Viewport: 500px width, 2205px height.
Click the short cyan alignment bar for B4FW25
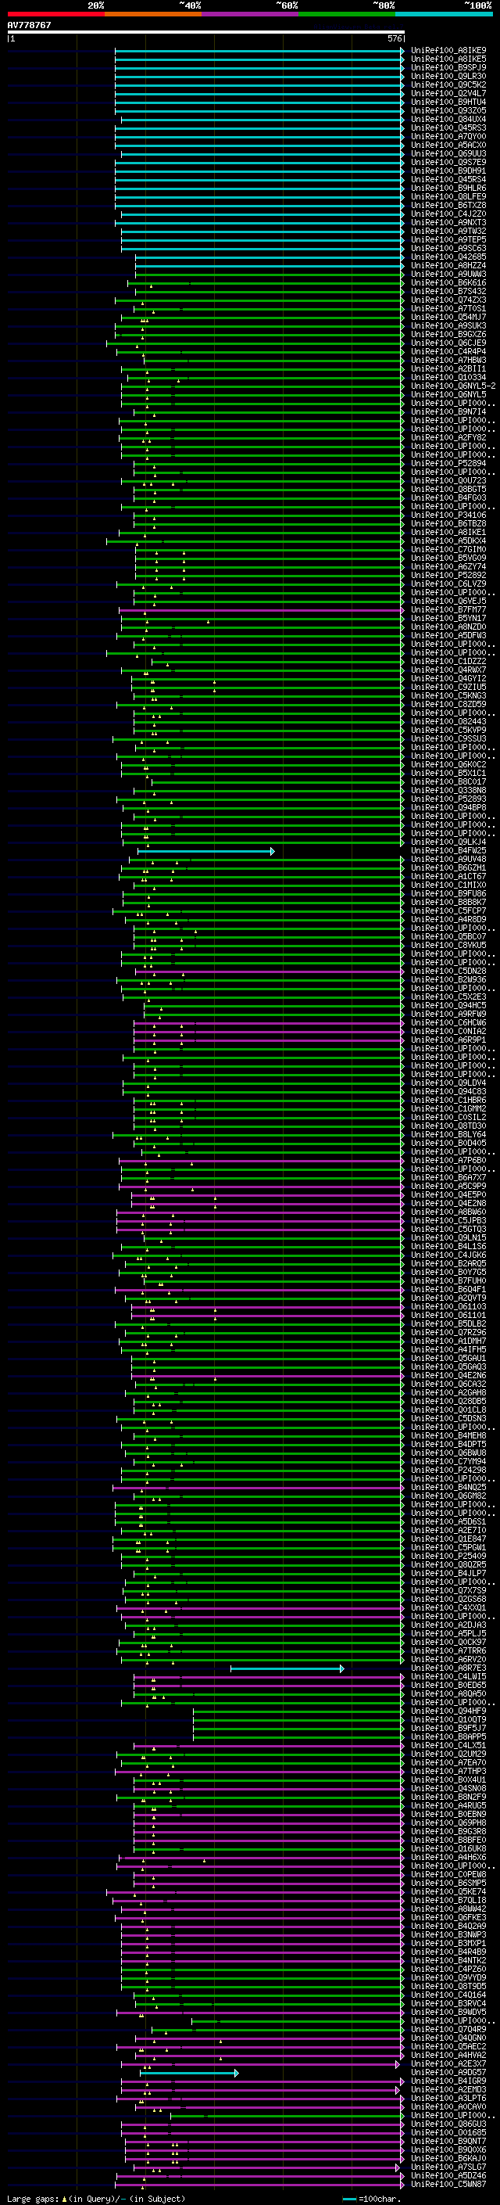coord(206,851)
